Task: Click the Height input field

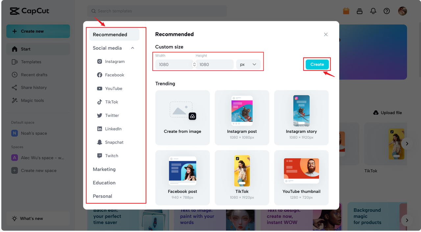Action: click(x=215, y=64)
